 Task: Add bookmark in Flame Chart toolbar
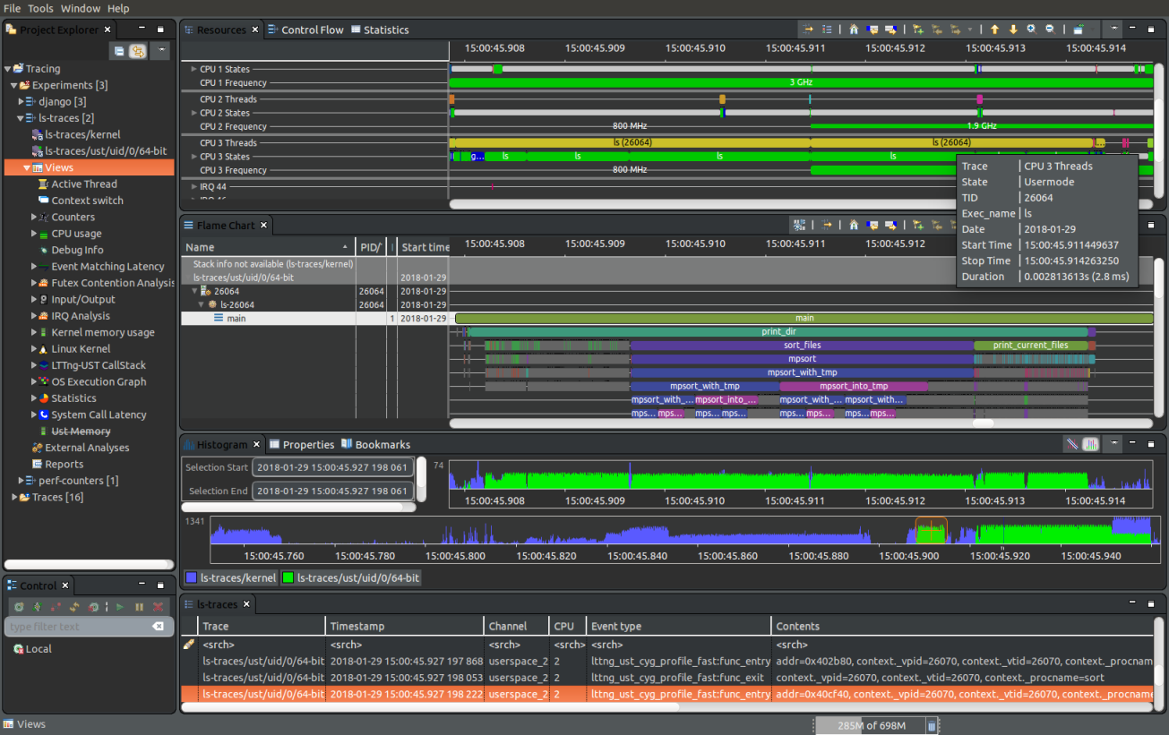(x=918, y=225)
